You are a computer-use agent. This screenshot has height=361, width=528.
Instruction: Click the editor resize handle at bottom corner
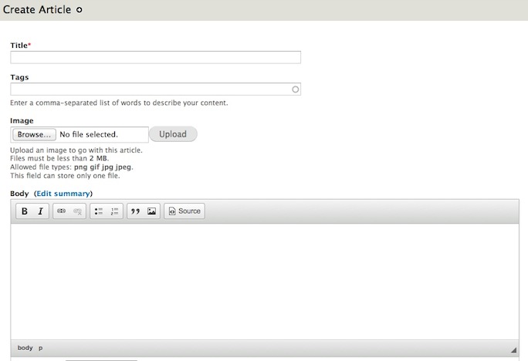coord(514,350)
